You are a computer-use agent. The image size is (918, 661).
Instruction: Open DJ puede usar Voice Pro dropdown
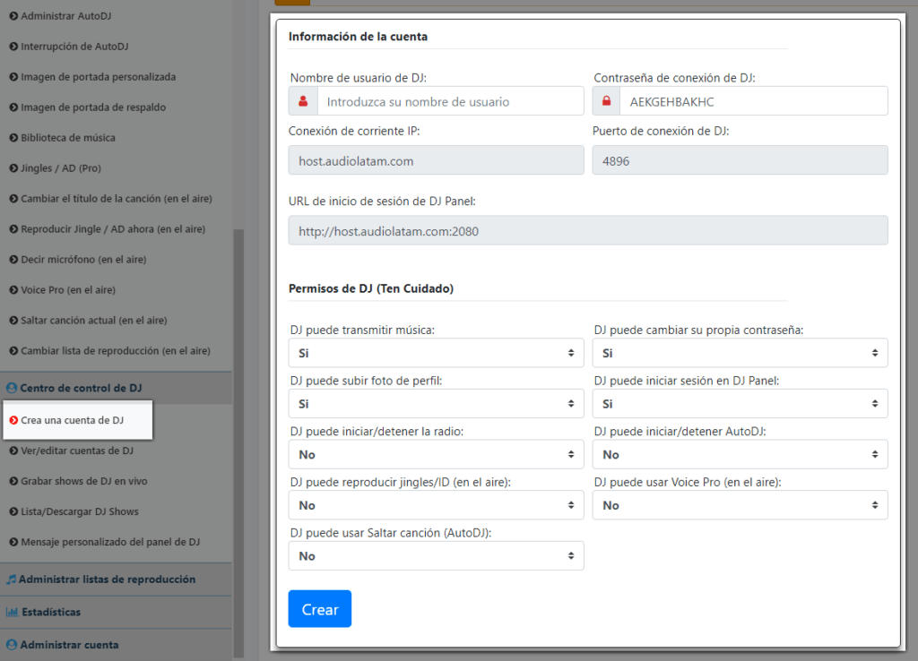(x=740, y=505)
